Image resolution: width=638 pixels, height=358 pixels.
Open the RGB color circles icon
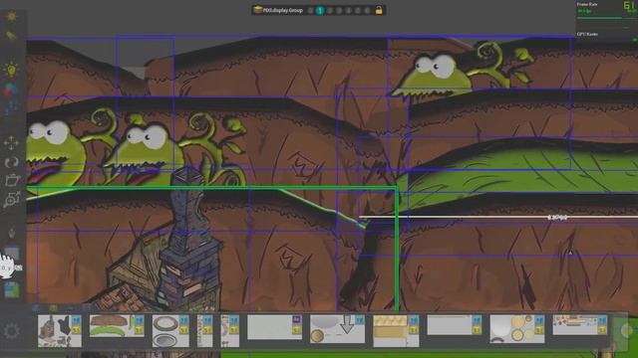point(11,89)
